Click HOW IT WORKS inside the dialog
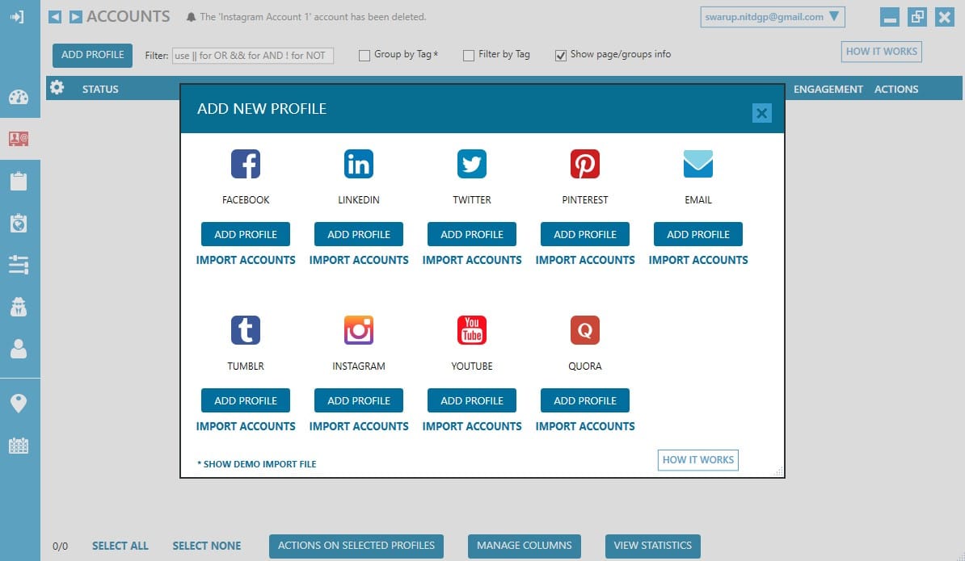The width and height of the screenshot is (965, 561). pos(698,459)
